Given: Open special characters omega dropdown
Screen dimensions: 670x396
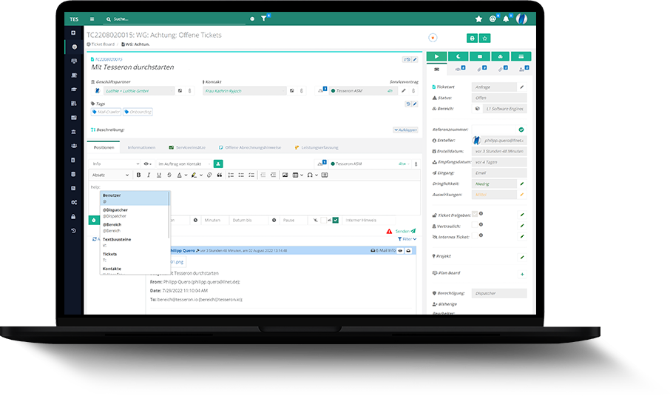Looking at the screenshot, I should 312,175.
